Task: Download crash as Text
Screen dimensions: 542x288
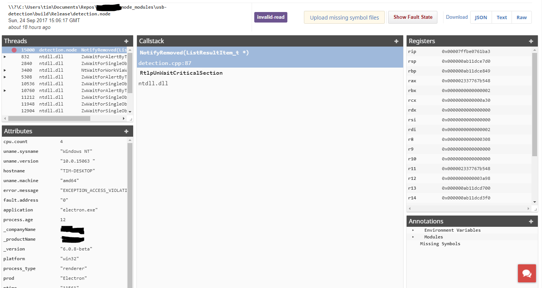Action: click(502, 17)
